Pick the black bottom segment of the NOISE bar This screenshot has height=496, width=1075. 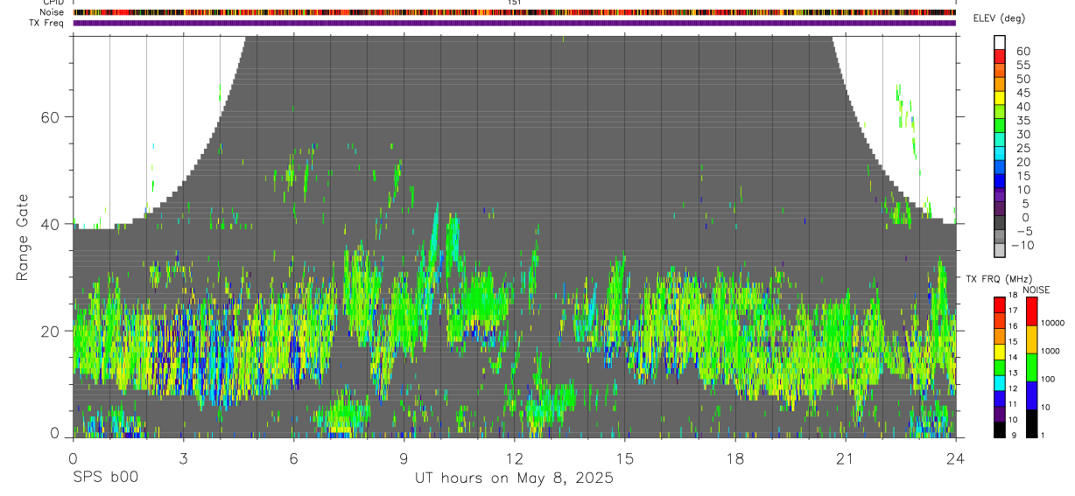pyautogui.click(x=1031, y=423)
